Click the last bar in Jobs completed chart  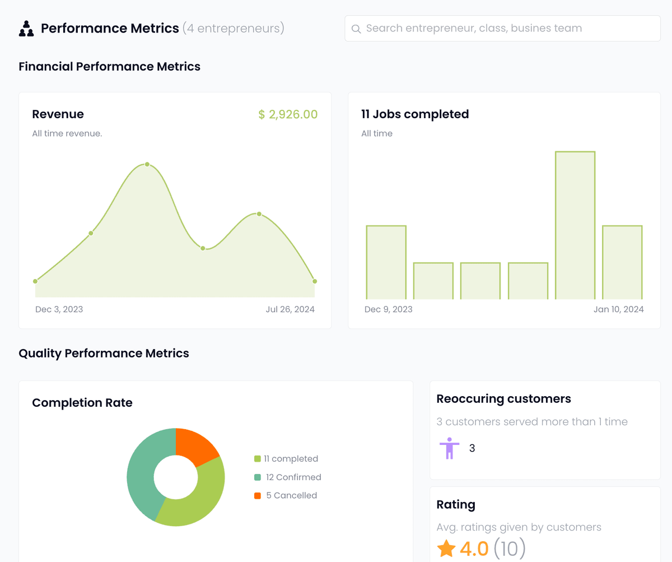coord(622,262)
